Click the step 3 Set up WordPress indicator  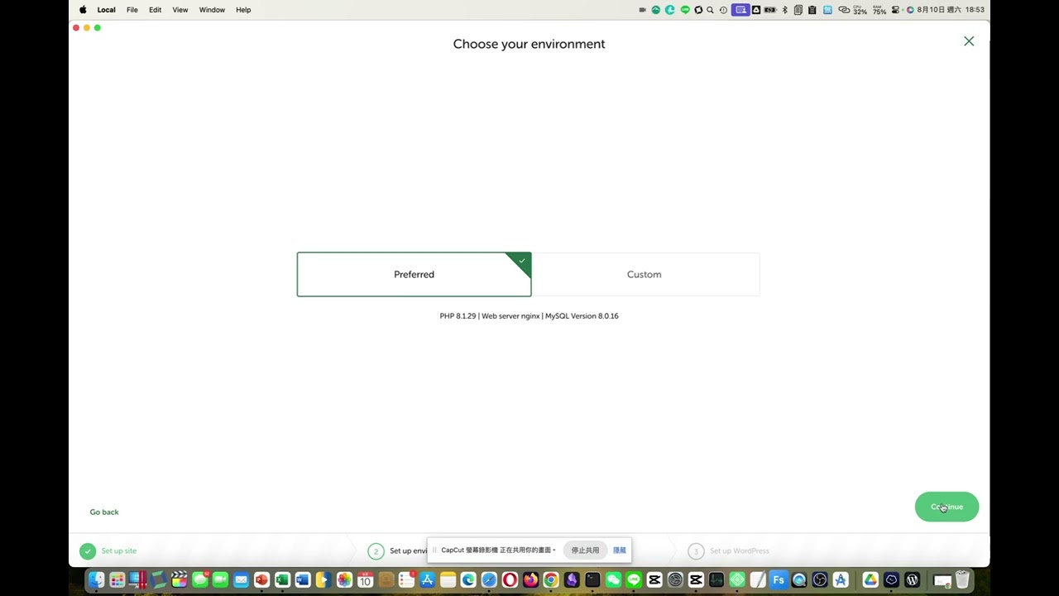(x=696, y=550)
